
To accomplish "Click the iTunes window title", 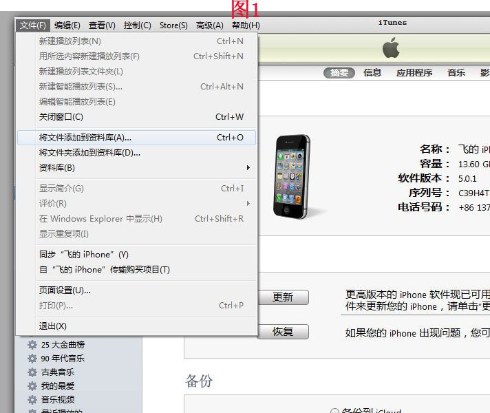I will tap(392, 23).
